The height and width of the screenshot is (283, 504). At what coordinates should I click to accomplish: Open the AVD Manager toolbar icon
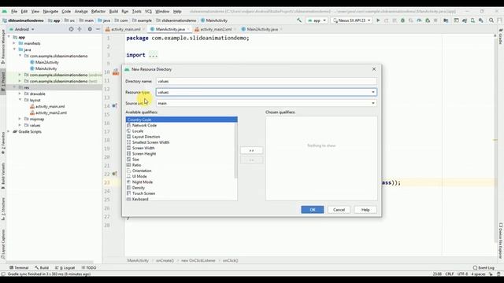point(472,20)
